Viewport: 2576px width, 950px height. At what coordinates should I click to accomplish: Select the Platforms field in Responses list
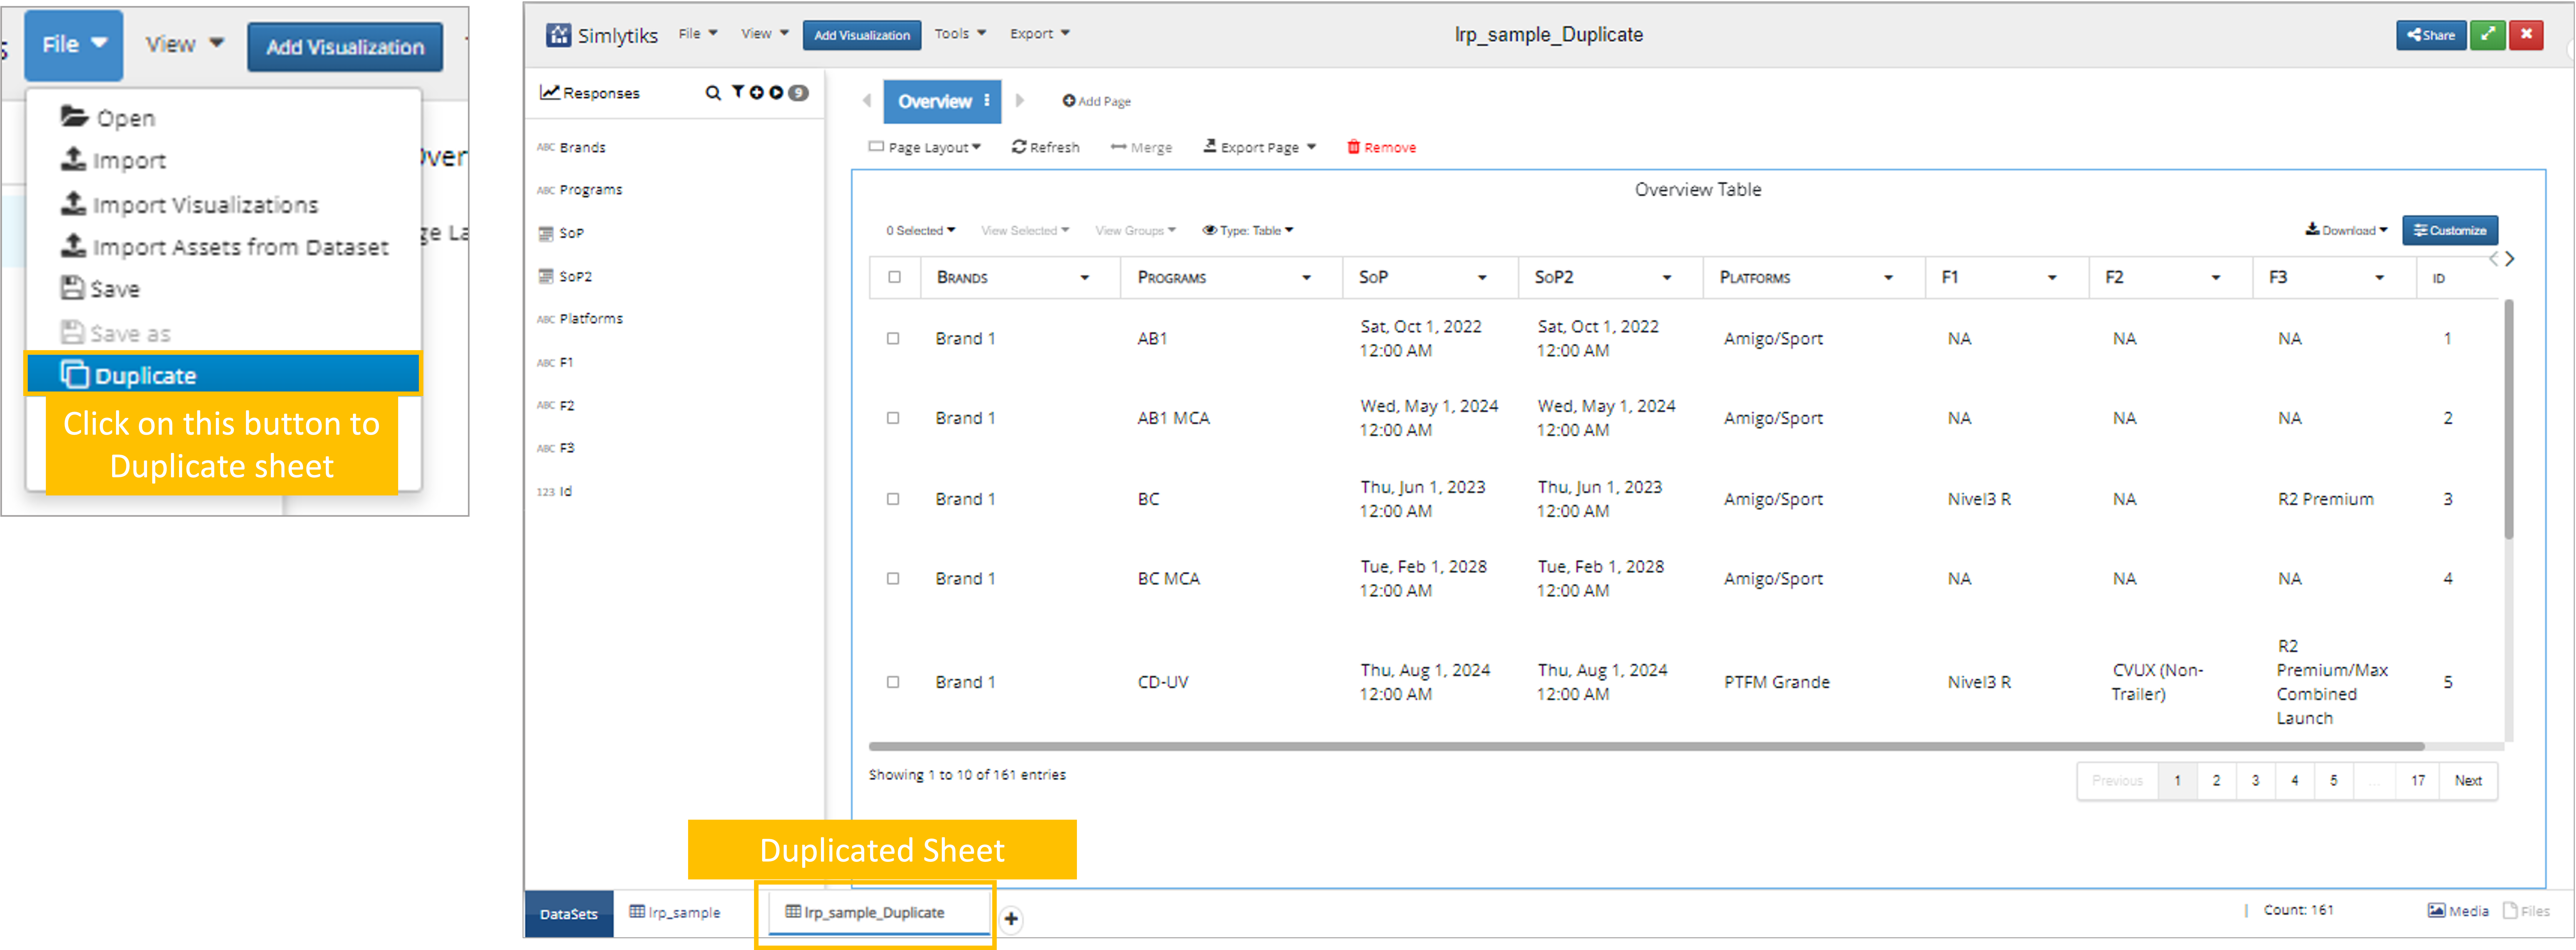(x=580, y=320)
